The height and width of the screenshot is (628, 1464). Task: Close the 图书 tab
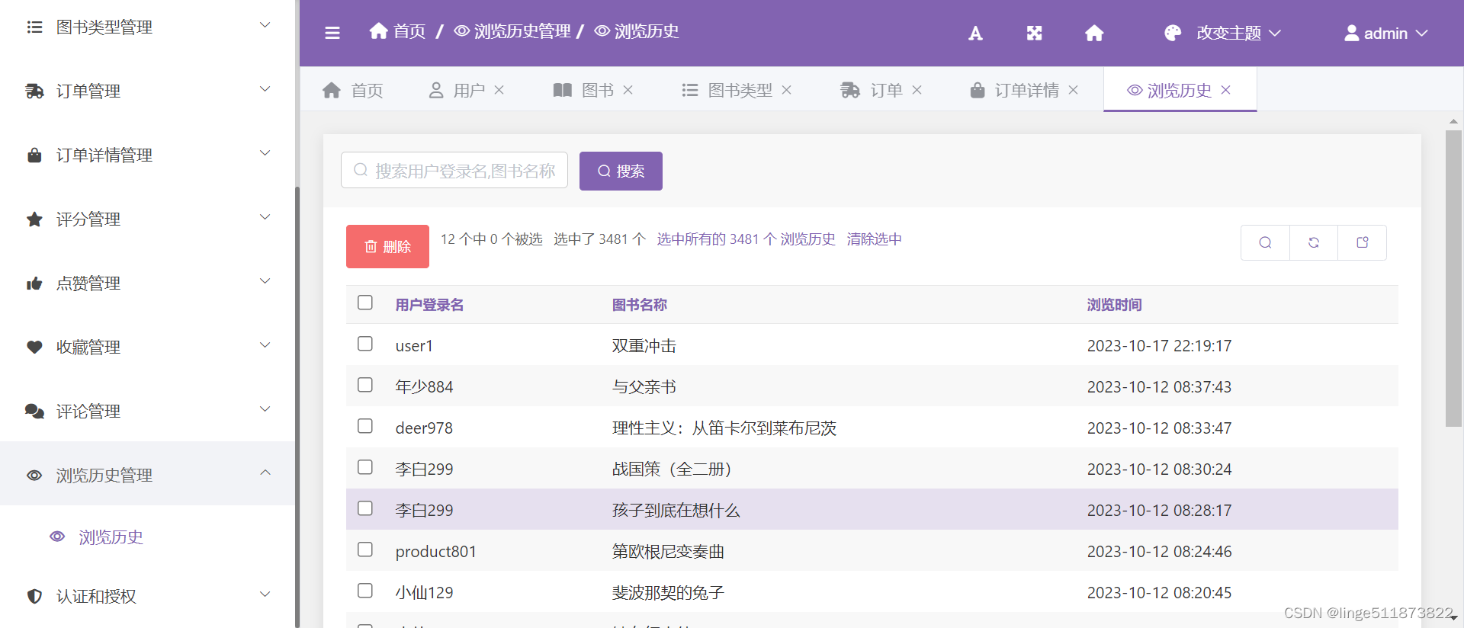(x=628, y=90)
